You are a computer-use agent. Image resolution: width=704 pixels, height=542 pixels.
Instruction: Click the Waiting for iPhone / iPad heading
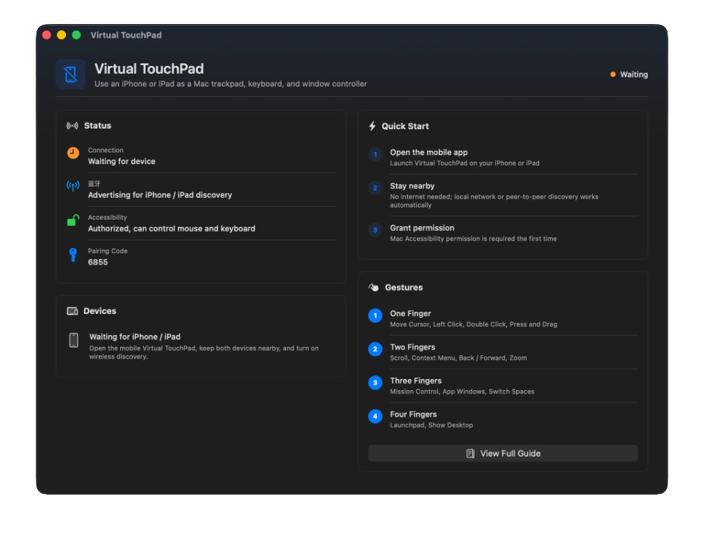135,337
